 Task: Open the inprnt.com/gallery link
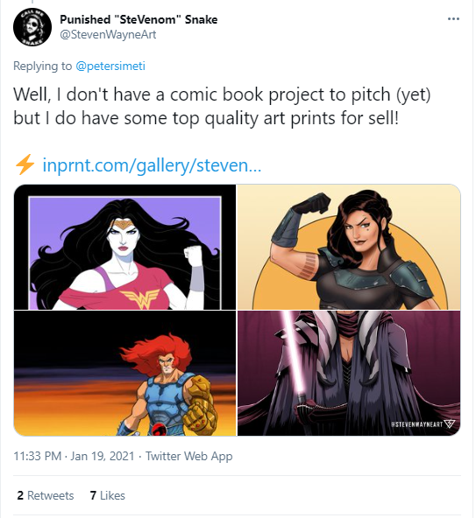point(152,164)
